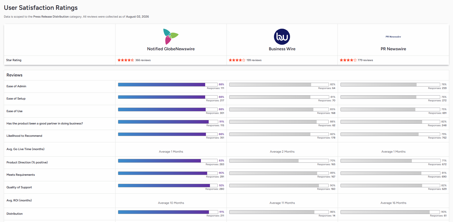The width and height of the screenshot is (453, 222).
Task: Click the Star Rating row label
Action: tap(14, 60)
